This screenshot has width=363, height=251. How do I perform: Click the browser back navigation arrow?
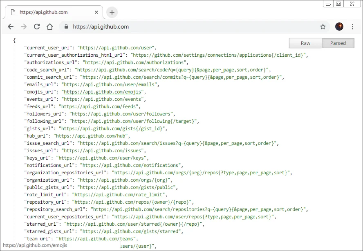(x=11, y=26)
